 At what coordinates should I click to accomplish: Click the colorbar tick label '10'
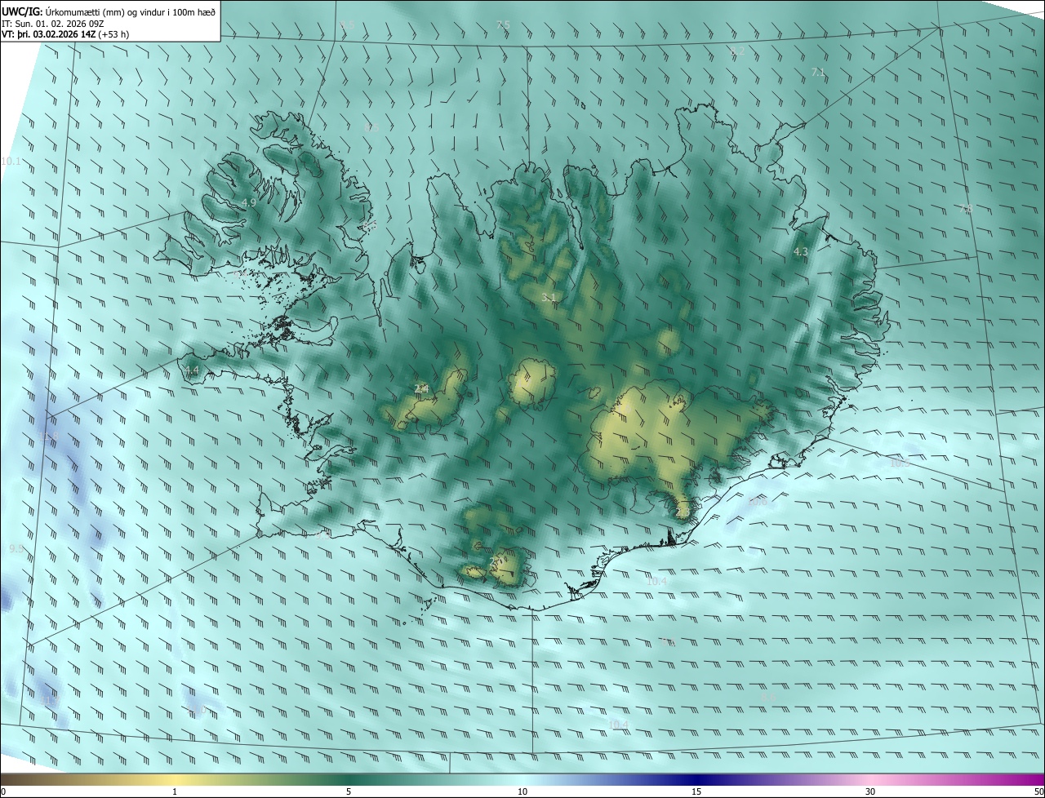(522, 791)
